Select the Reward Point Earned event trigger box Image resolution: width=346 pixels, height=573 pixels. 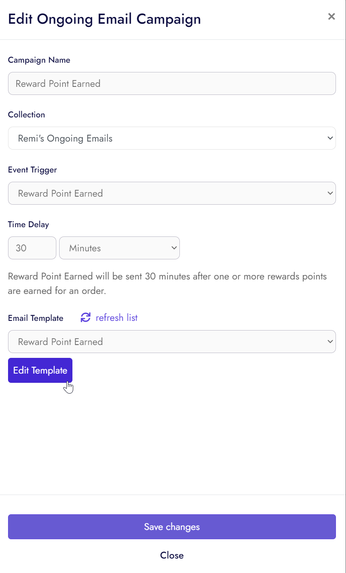(172, 193)
